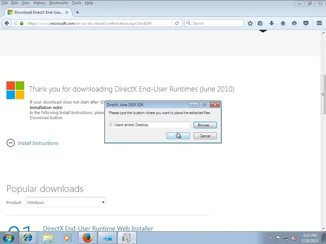
Task: Click the 'Popular downloads' heading
Action: click(45, 189)
